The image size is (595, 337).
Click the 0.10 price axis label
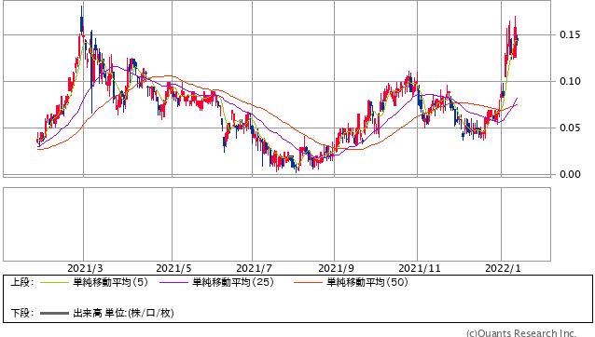[x=570, y=81]
